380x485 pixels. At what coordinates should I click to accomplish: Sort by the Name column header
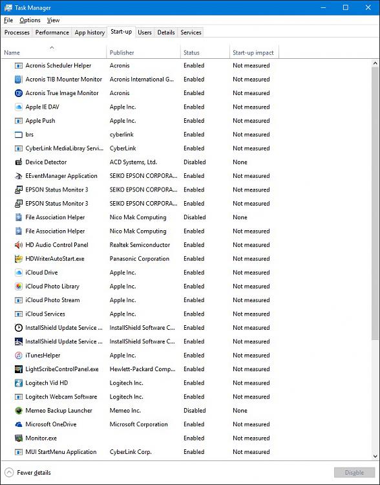(x=54, y=52)
